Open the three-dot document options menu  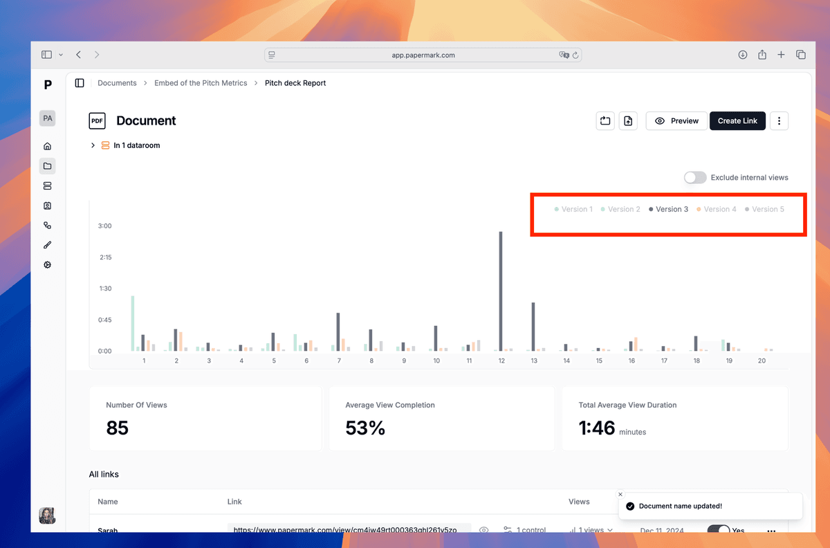[x=779, y=121]
